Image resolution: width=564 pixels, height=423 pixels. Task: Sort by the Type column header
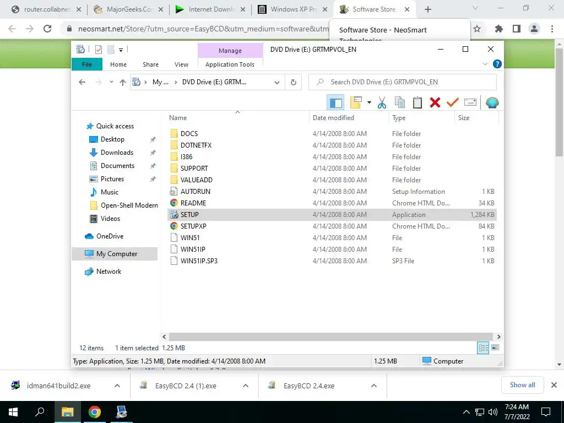pyautogui.click(x=421, y=118)
